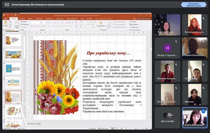The image size is (210, 133).
Task: Open the font color A dropdown
Action: coord(54,26)
